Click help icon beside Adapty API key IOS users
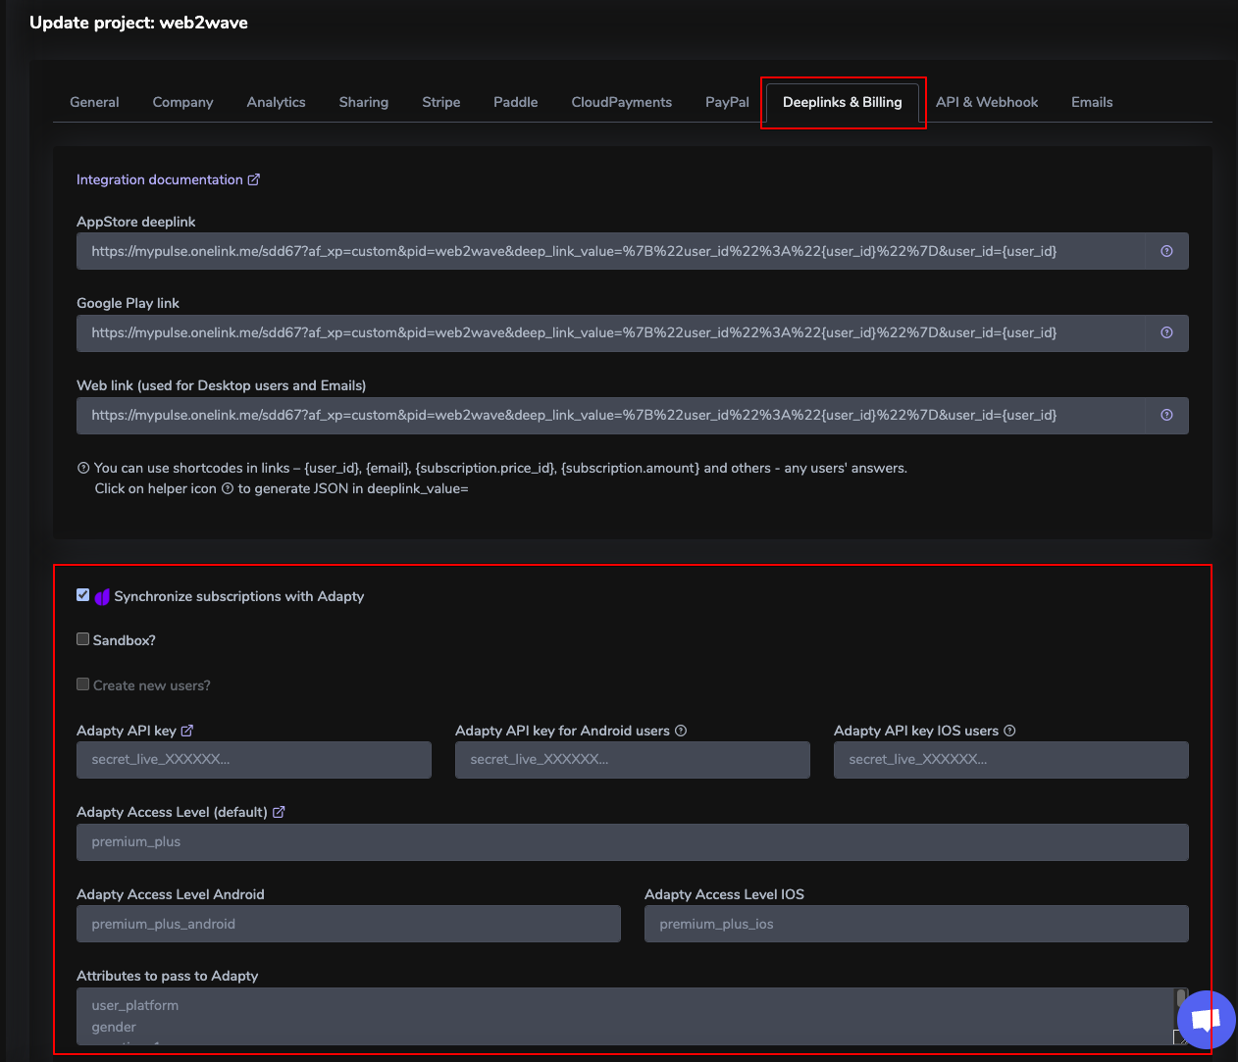This screenshot has height=1062, width=1238. tap(1009, 731)
